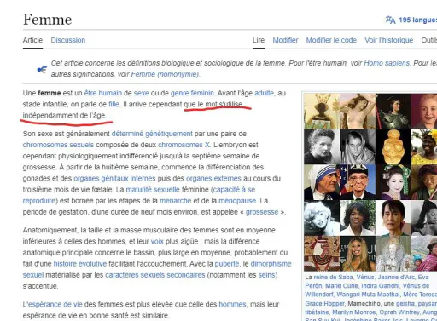The image size is (437, 321).
Task: Expand the Outils menu
Action: (429, 40)
